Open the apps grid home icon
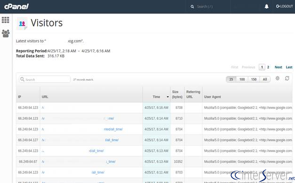 pyautogui.click(x=6, y=20)
